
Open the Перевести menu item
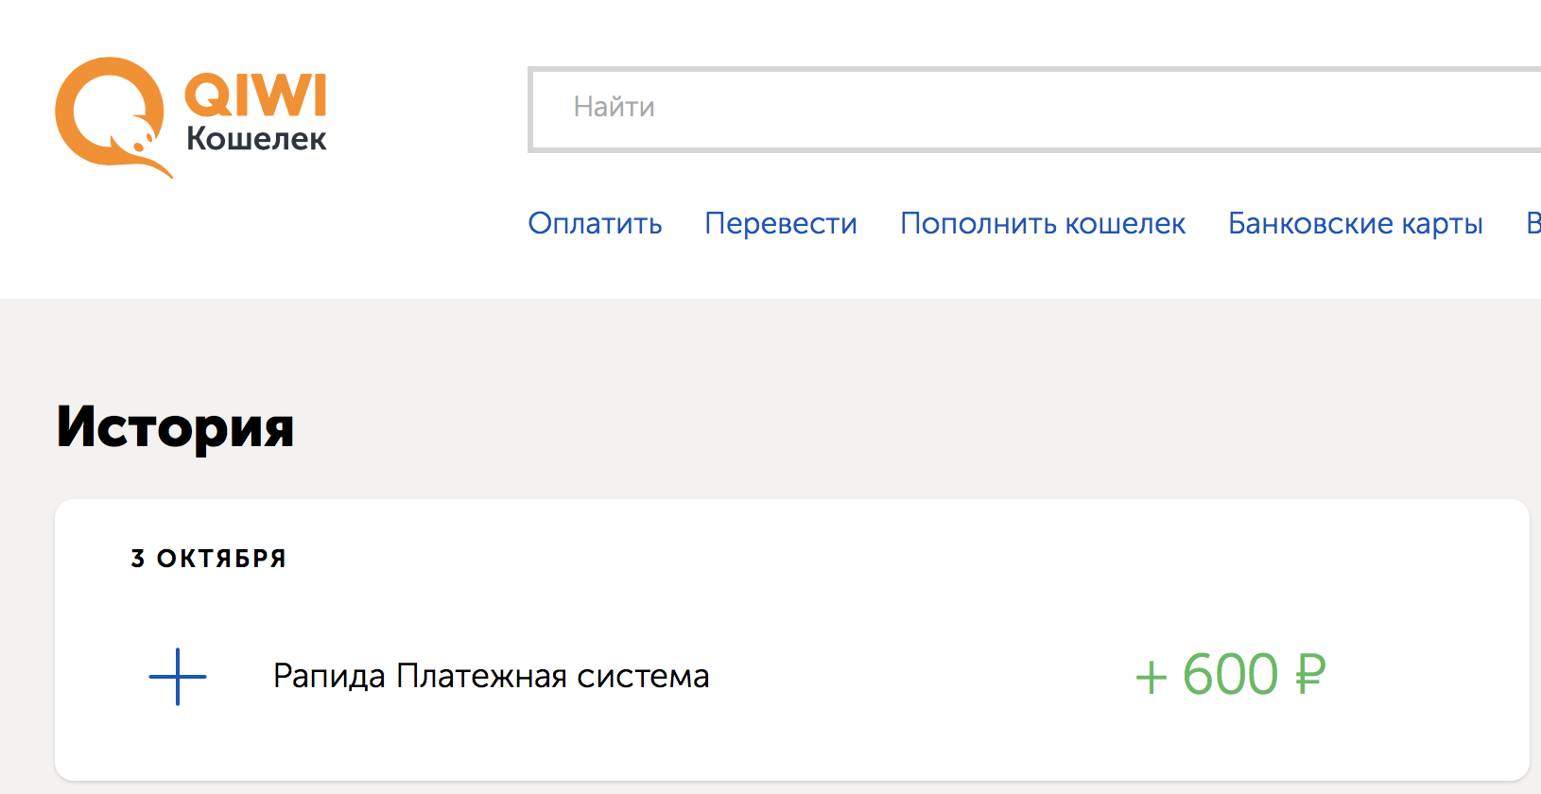[781, 223]
